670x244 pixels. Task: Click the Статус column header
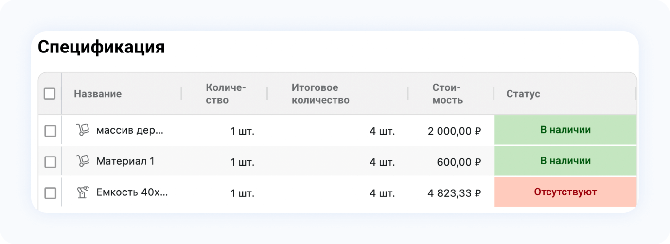pos(523,94)
